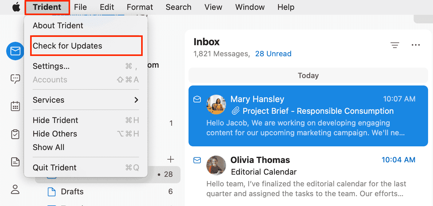
Task: Switch to the Mail sidebar icon
Action: click(x=15, y=51)
